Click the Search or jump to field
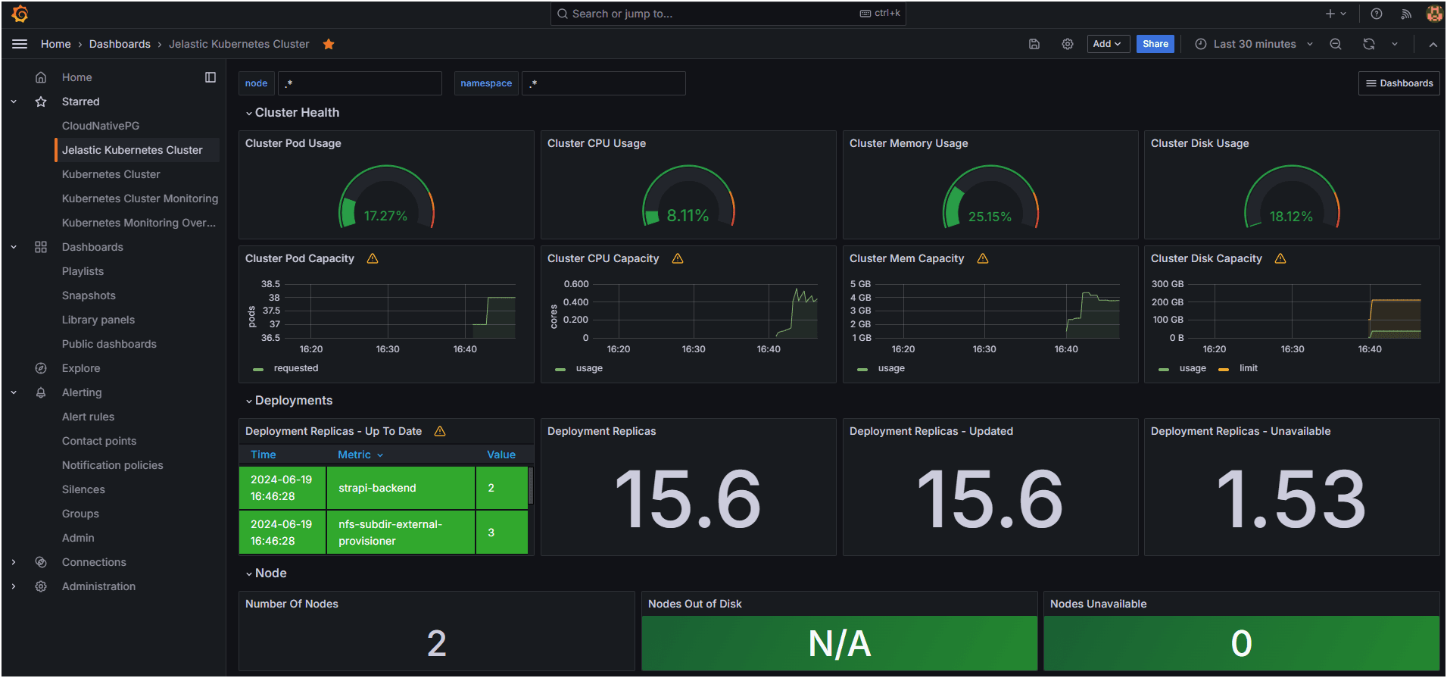Screen dimensions: 1447x678 (728, 14)
